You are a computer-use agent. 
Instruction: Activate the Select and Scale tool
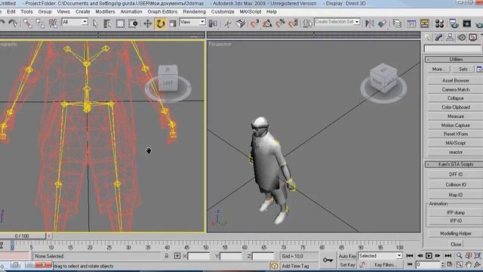click(x=173, y=23)
